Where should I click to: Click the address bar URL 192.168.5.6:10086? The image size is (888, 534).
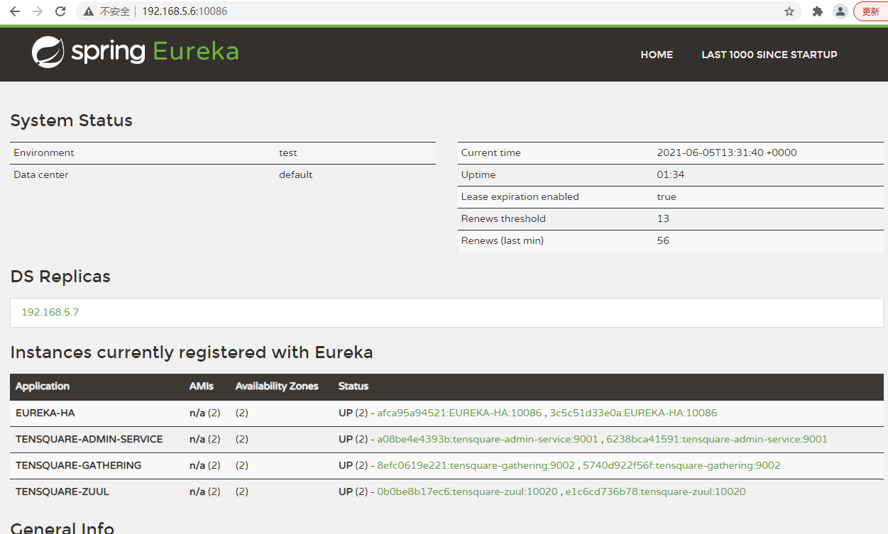point(185,11)
